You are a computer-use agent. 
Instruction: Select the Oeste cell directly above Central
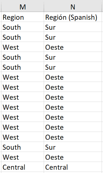(73, 157)
